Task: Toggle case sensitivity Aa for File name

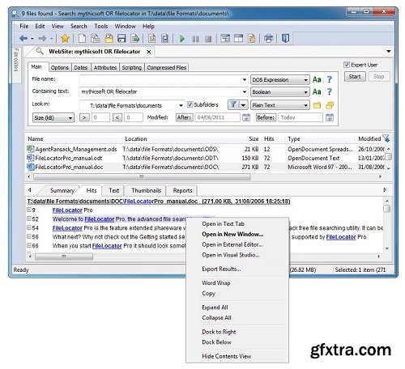Action: [x=317, y=79]
